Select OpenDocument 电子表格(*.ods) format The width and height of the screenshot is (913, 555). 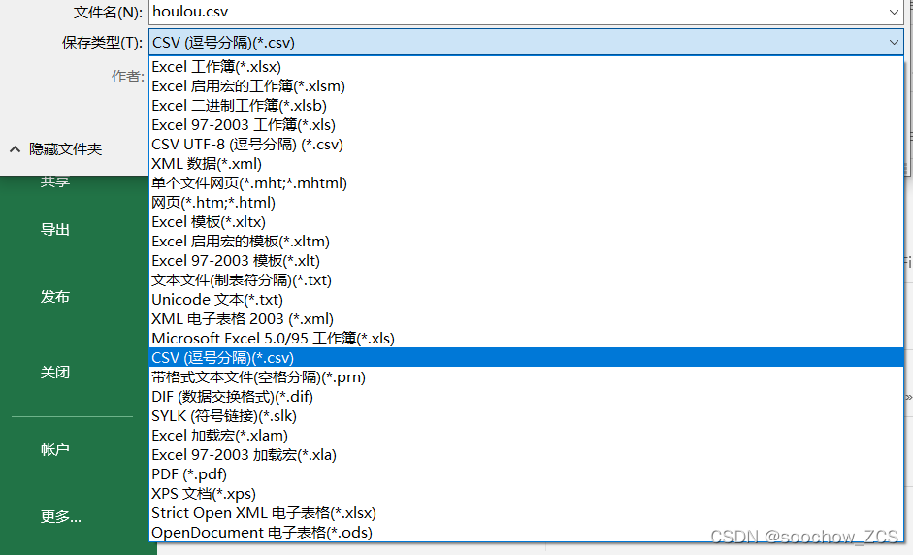(526, 533)
